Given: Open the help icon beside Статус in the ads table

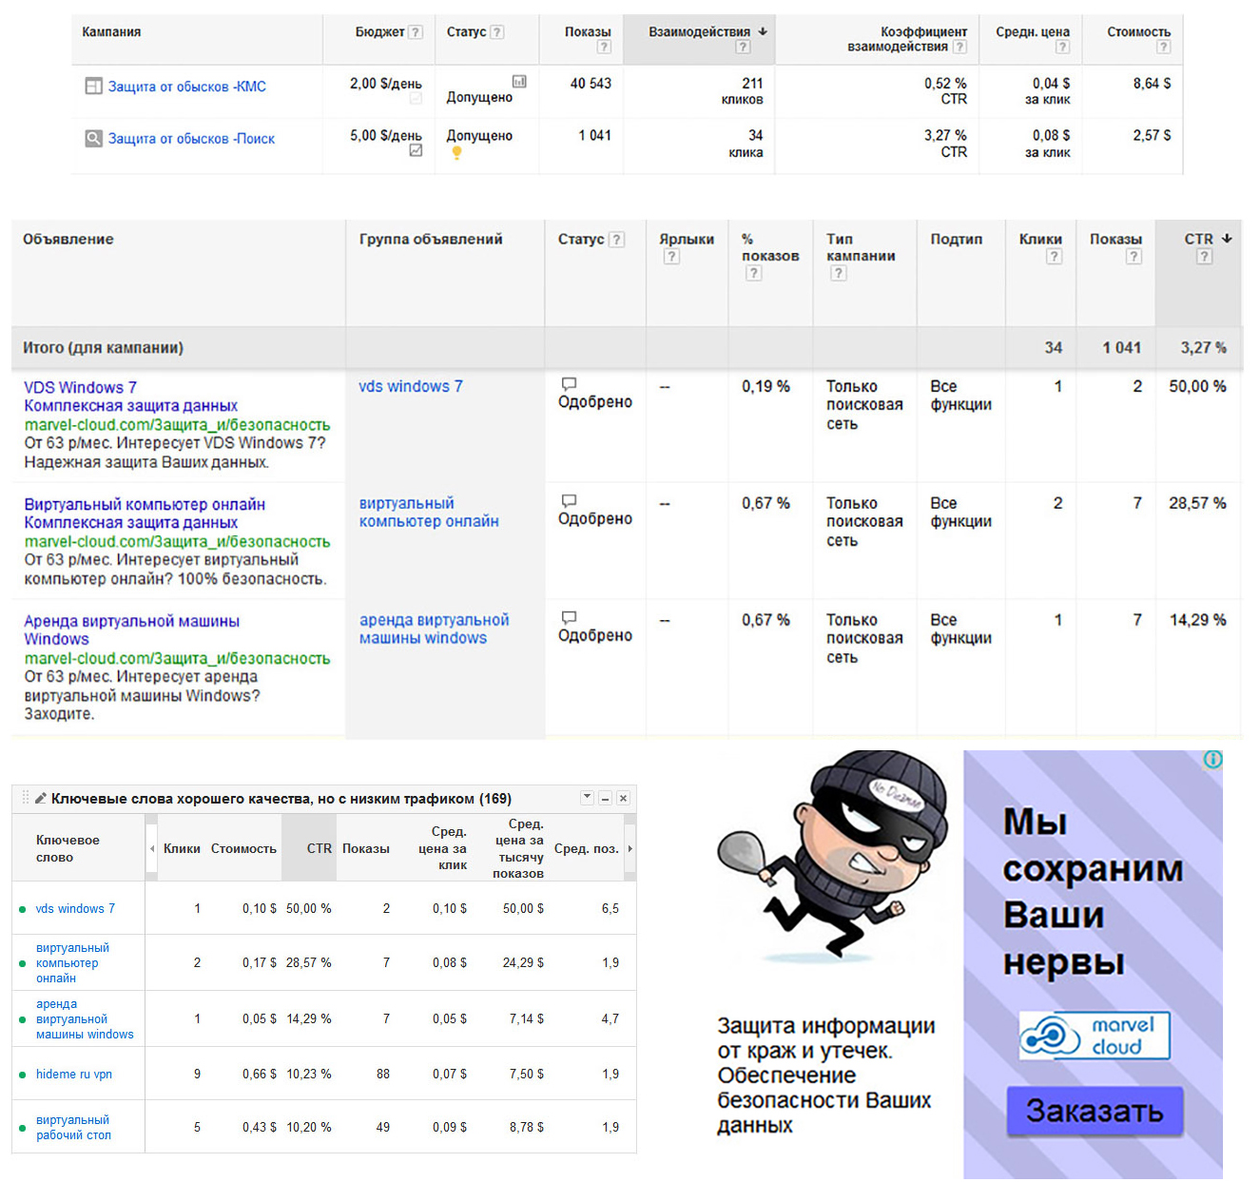Looking at the screenshot, I should click(617, 240).
